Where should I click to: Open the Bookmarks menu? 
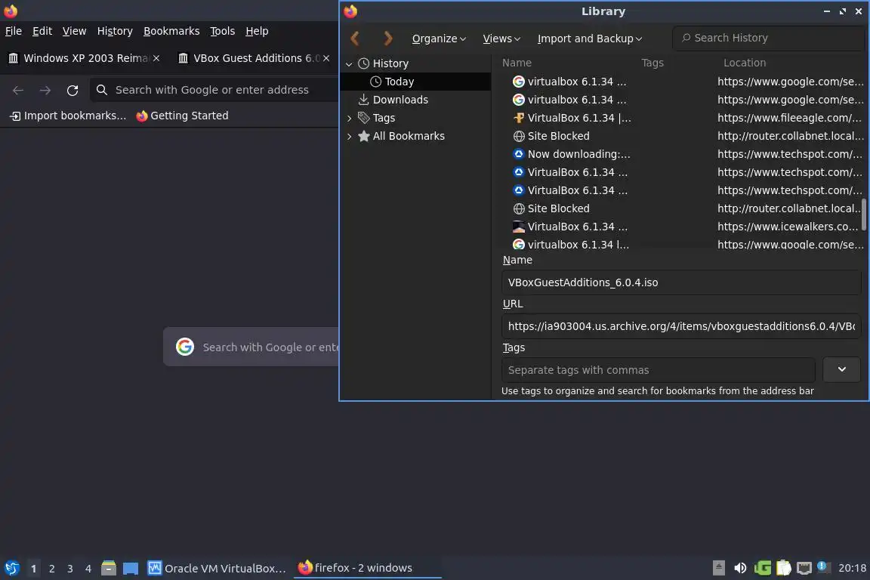(171, 31)
